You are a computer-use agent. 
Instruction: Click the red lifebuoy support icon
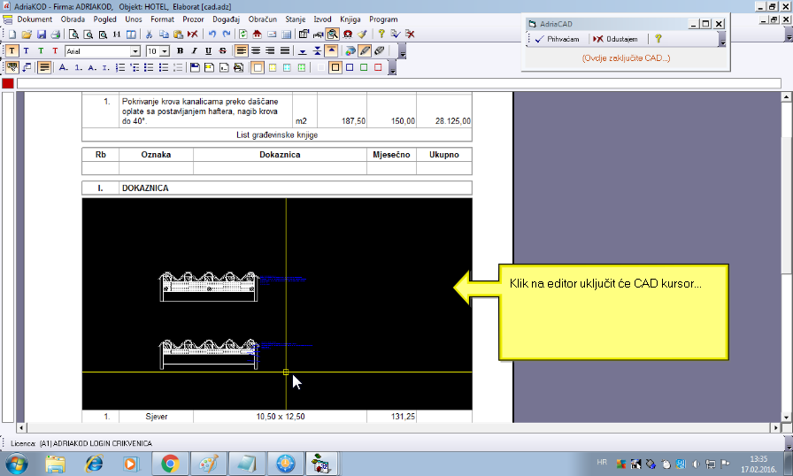pyautogui.click(x=348, y=35)
